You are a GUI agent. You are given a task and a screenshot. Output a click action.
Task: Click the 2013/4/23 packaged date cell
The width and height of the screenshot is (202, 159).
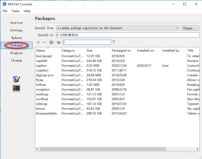pos(119,113)
